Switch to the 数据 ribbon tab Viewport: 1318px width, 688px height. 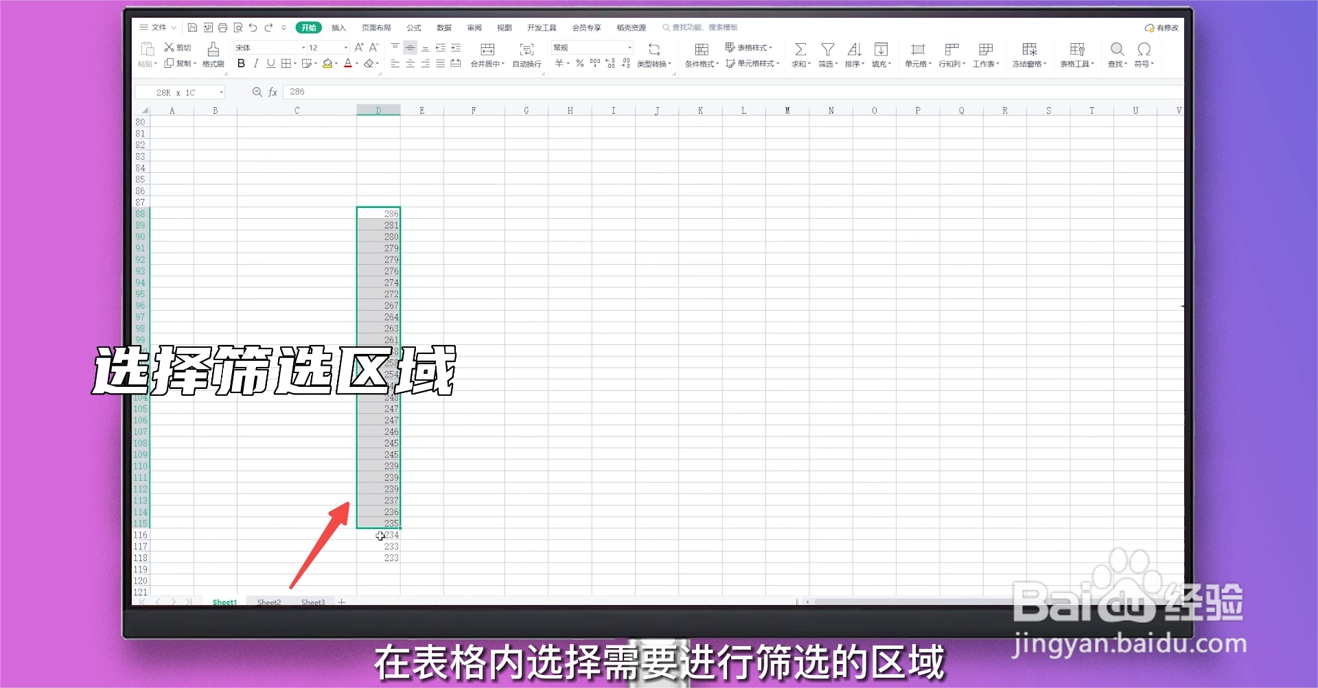click(x=444, y=27)
